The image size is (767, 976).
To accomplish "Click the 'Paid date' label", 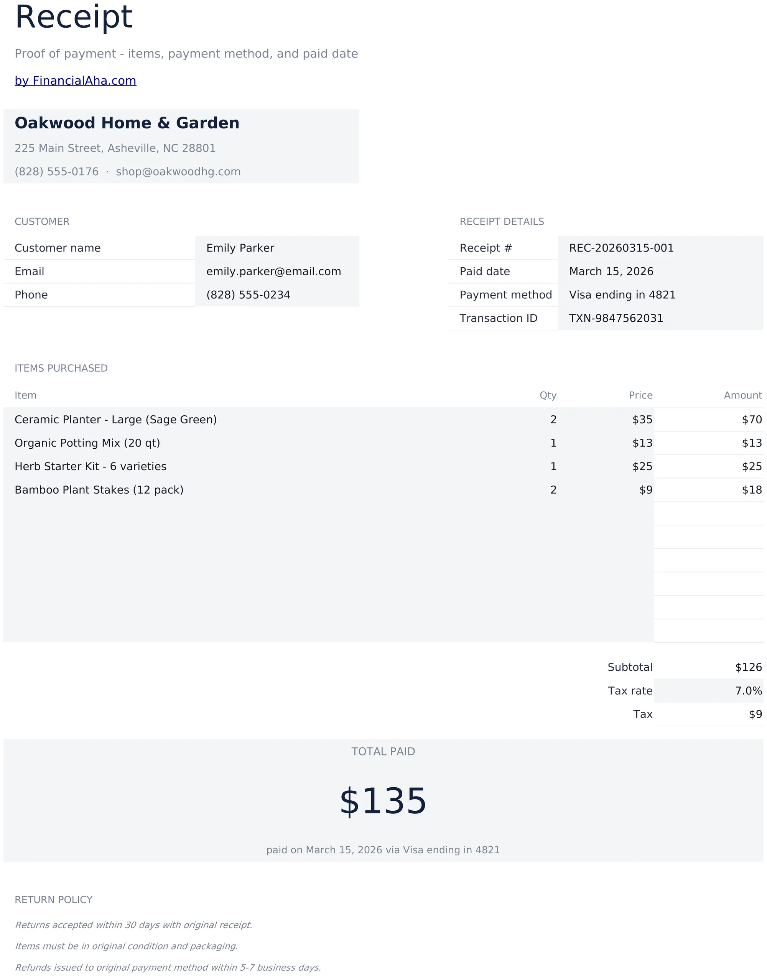I will click(x=484, y=271).
